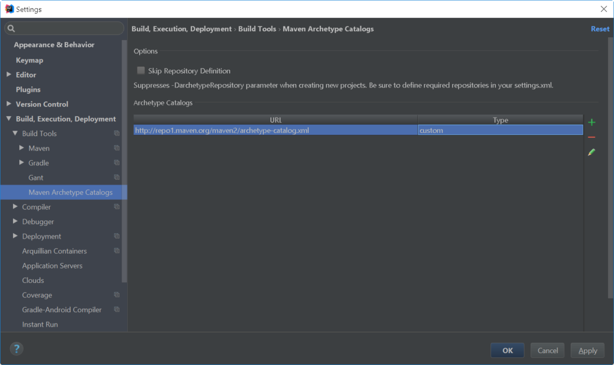The height and width of the screenshot is (365, 614).
Task: Click the project-level icon beside Coverage
Action: coord(117,295)
